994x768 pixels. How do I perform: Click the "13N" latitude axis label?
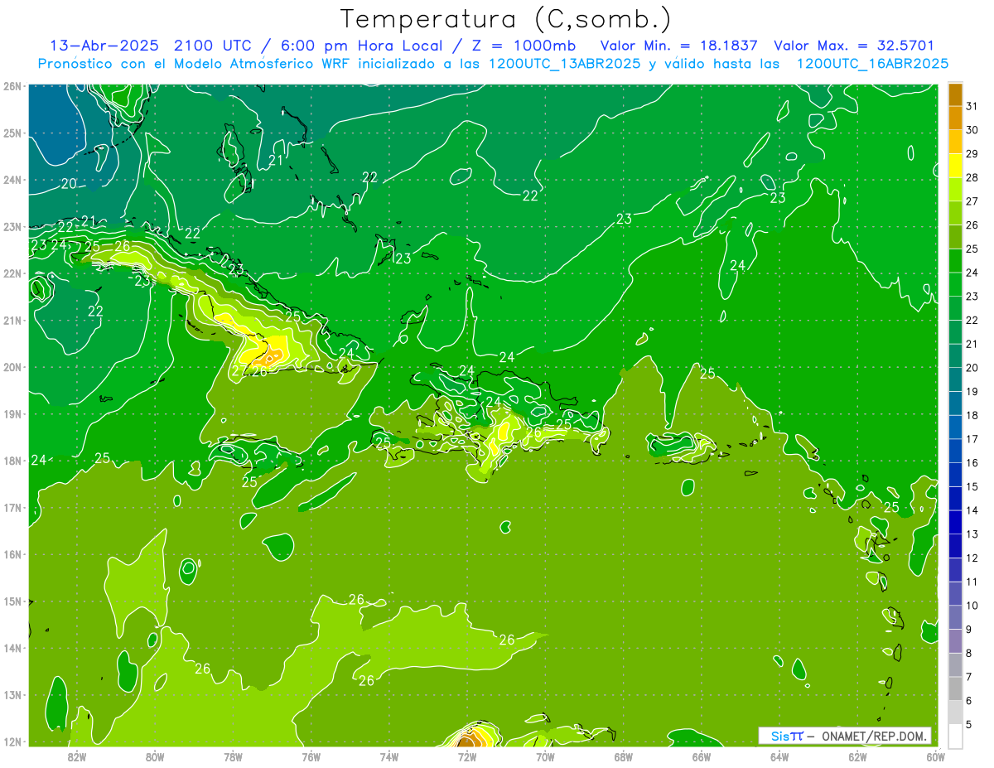(x=12, y=694)
